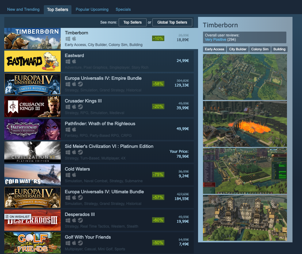Click SteamOS icon on Desperados III row
The height and width of the screenshot is (254, 302).
(80, 220)
